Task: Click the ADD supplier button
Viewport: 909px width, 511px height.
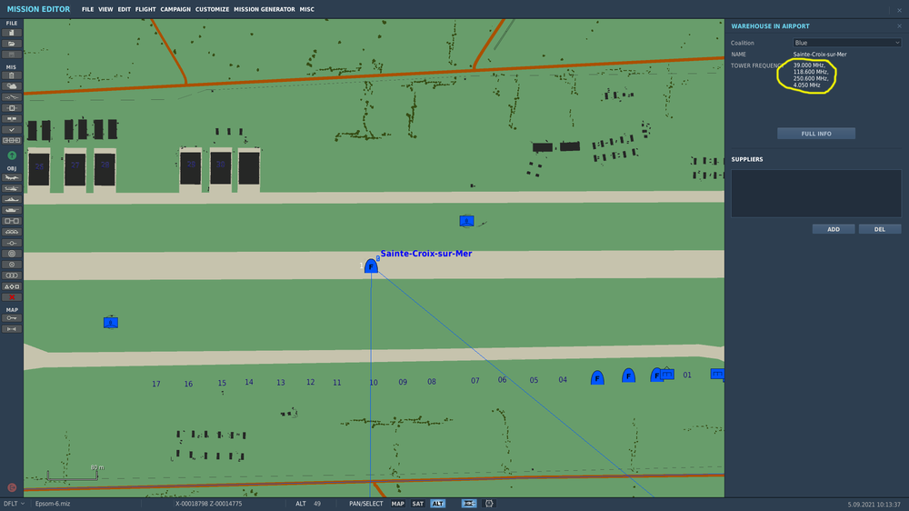Action: pos(834,229)
